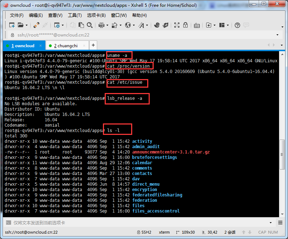
Task: Click the Xagent key icon
Action: coord(165,25)
